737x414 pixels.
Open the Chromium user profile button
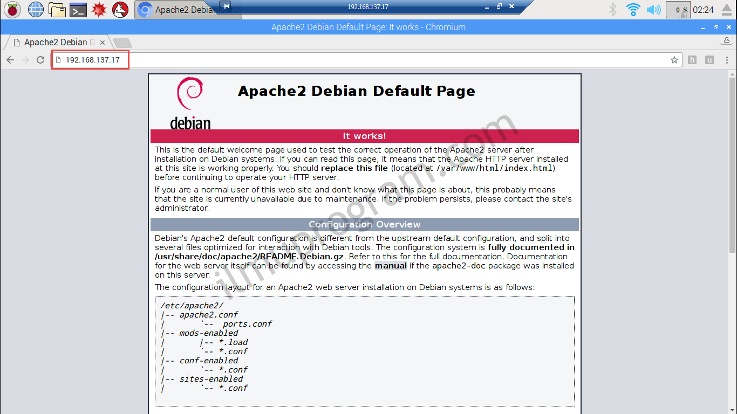(x=727, y=40)
